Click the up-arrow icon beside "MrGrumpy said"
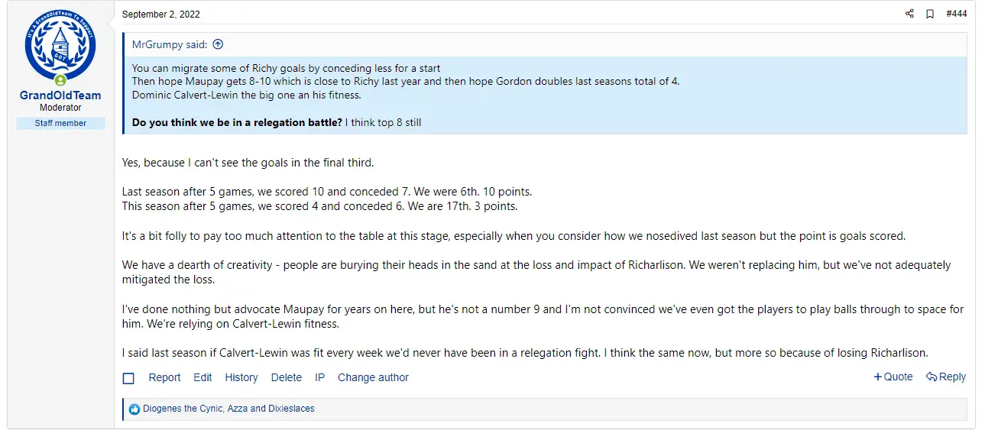 [218, 44]
